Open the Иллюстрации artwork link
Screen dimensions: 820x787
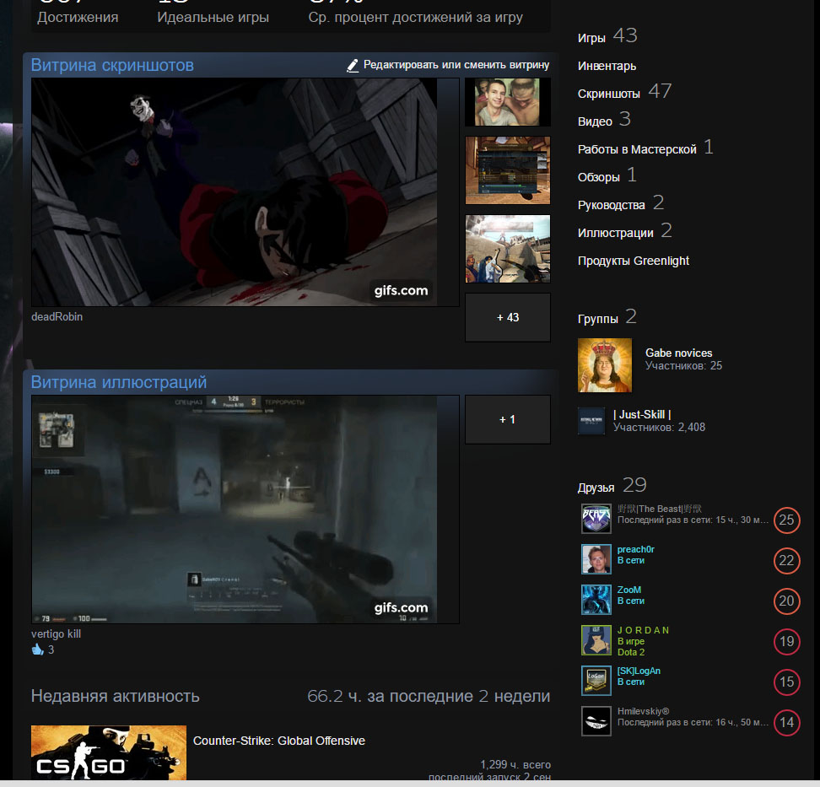click(616, 233)
